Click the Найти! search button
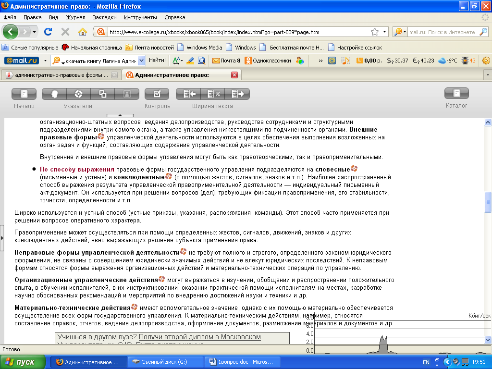 tap(157, 60)
